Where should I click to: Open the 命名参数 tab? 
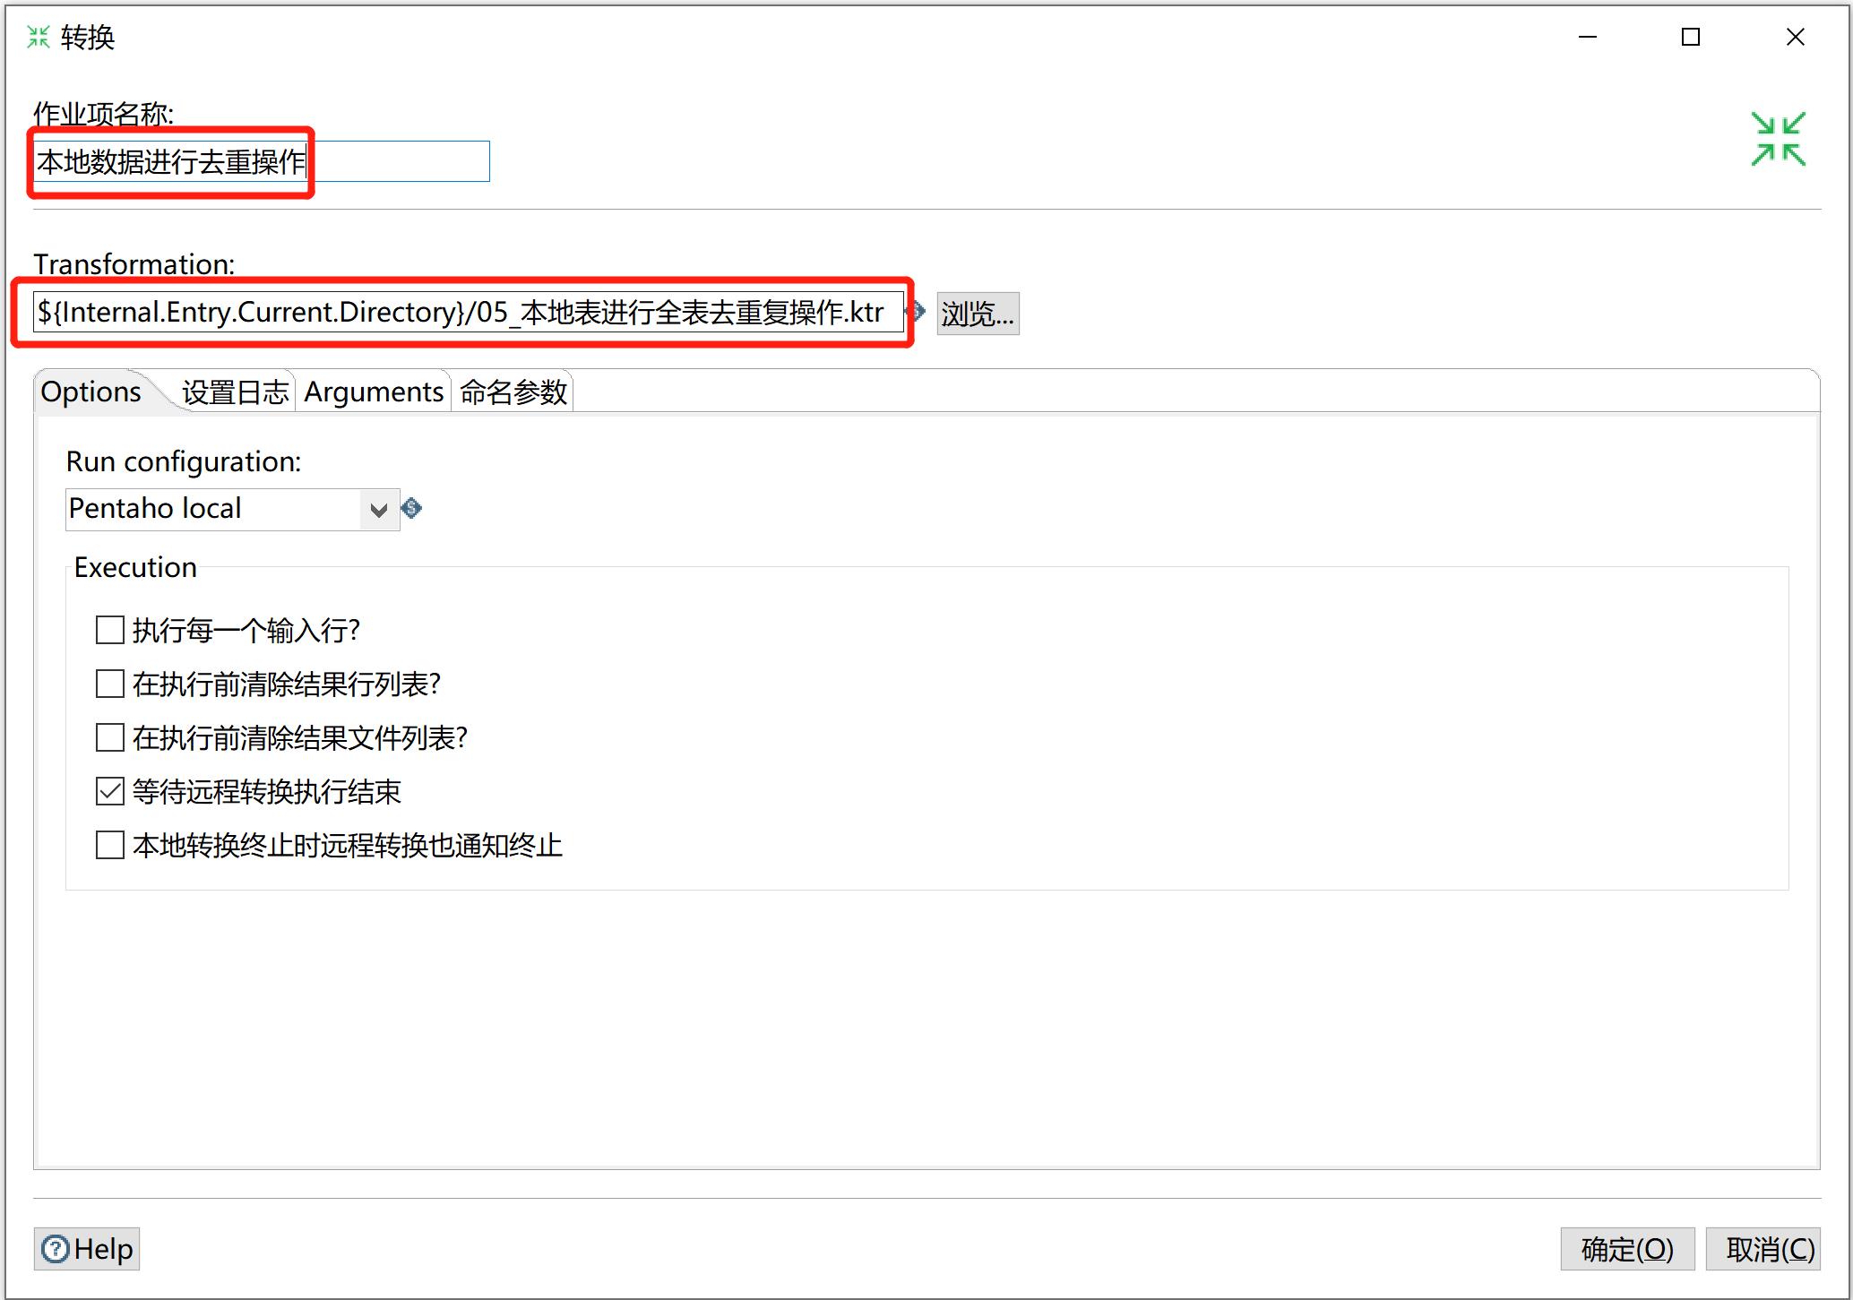pyautogui.click(x=513, y=392)
